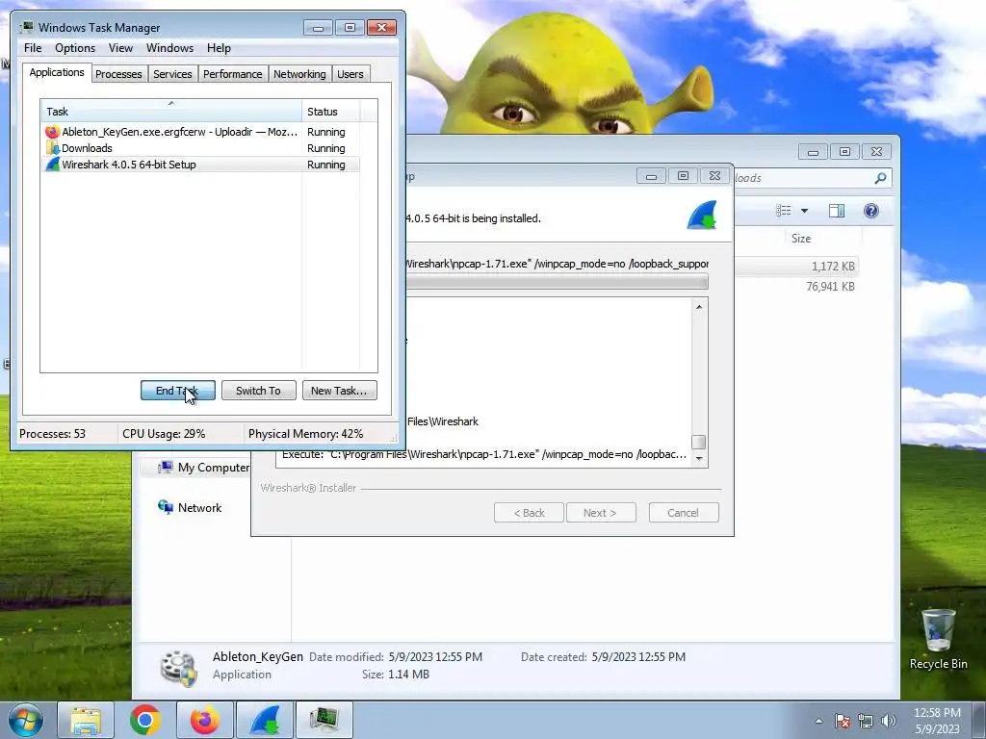
Task: Click the taskbar clock showing 12:58 PM
Action: click(937, 721)
